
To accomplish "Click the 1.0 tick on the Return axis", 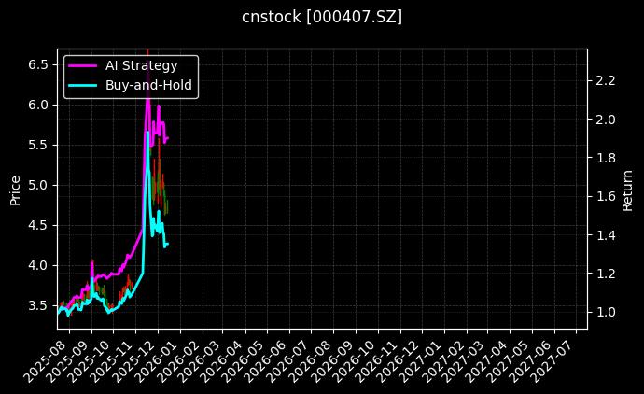I will tap(606, 312).
